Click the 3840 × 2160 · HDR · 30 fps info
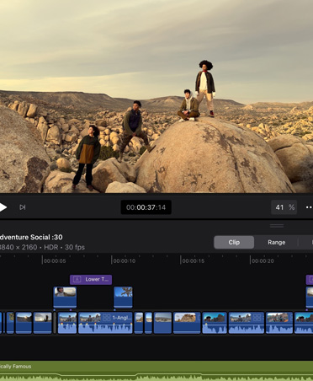This screenshot has height=381, width=313. 42,247
